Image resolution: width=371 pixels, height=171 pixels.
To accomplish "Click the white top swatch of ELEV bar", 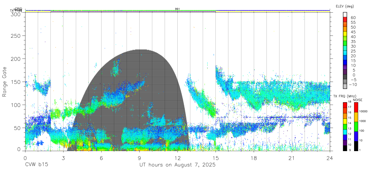I will (345, 15).
